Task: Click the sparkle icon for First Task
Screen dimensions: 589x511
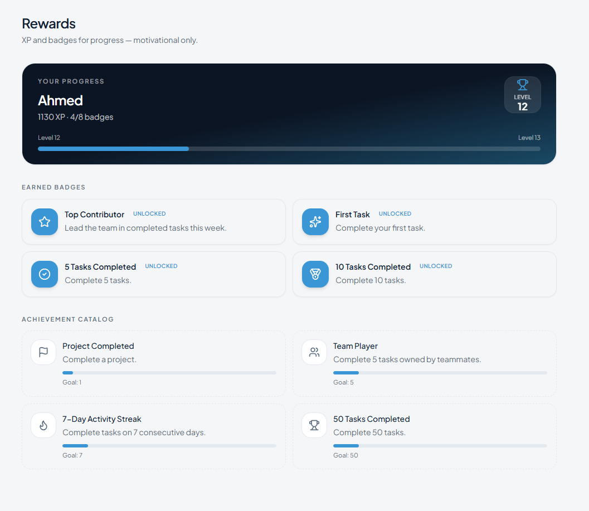Action: click(x=315, y=222)
